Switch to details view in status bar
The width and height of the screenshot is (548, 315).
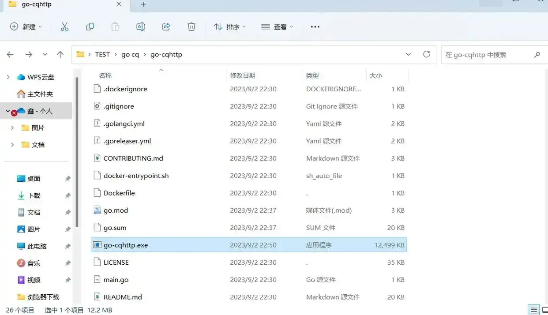tap(534, 310)
